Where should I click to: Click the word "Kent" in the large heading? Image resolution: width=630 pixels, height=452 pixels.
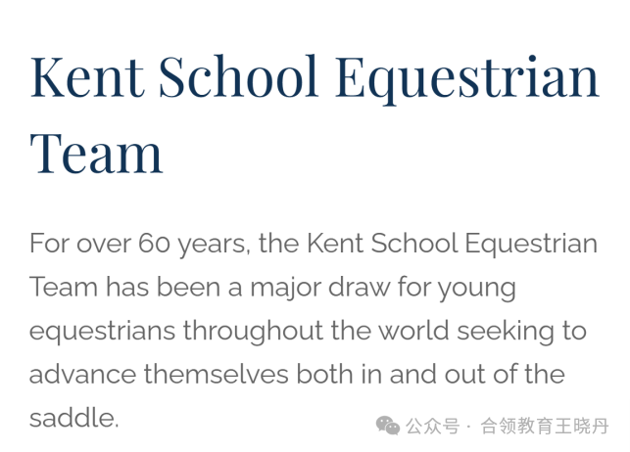[x=87, y=76]
